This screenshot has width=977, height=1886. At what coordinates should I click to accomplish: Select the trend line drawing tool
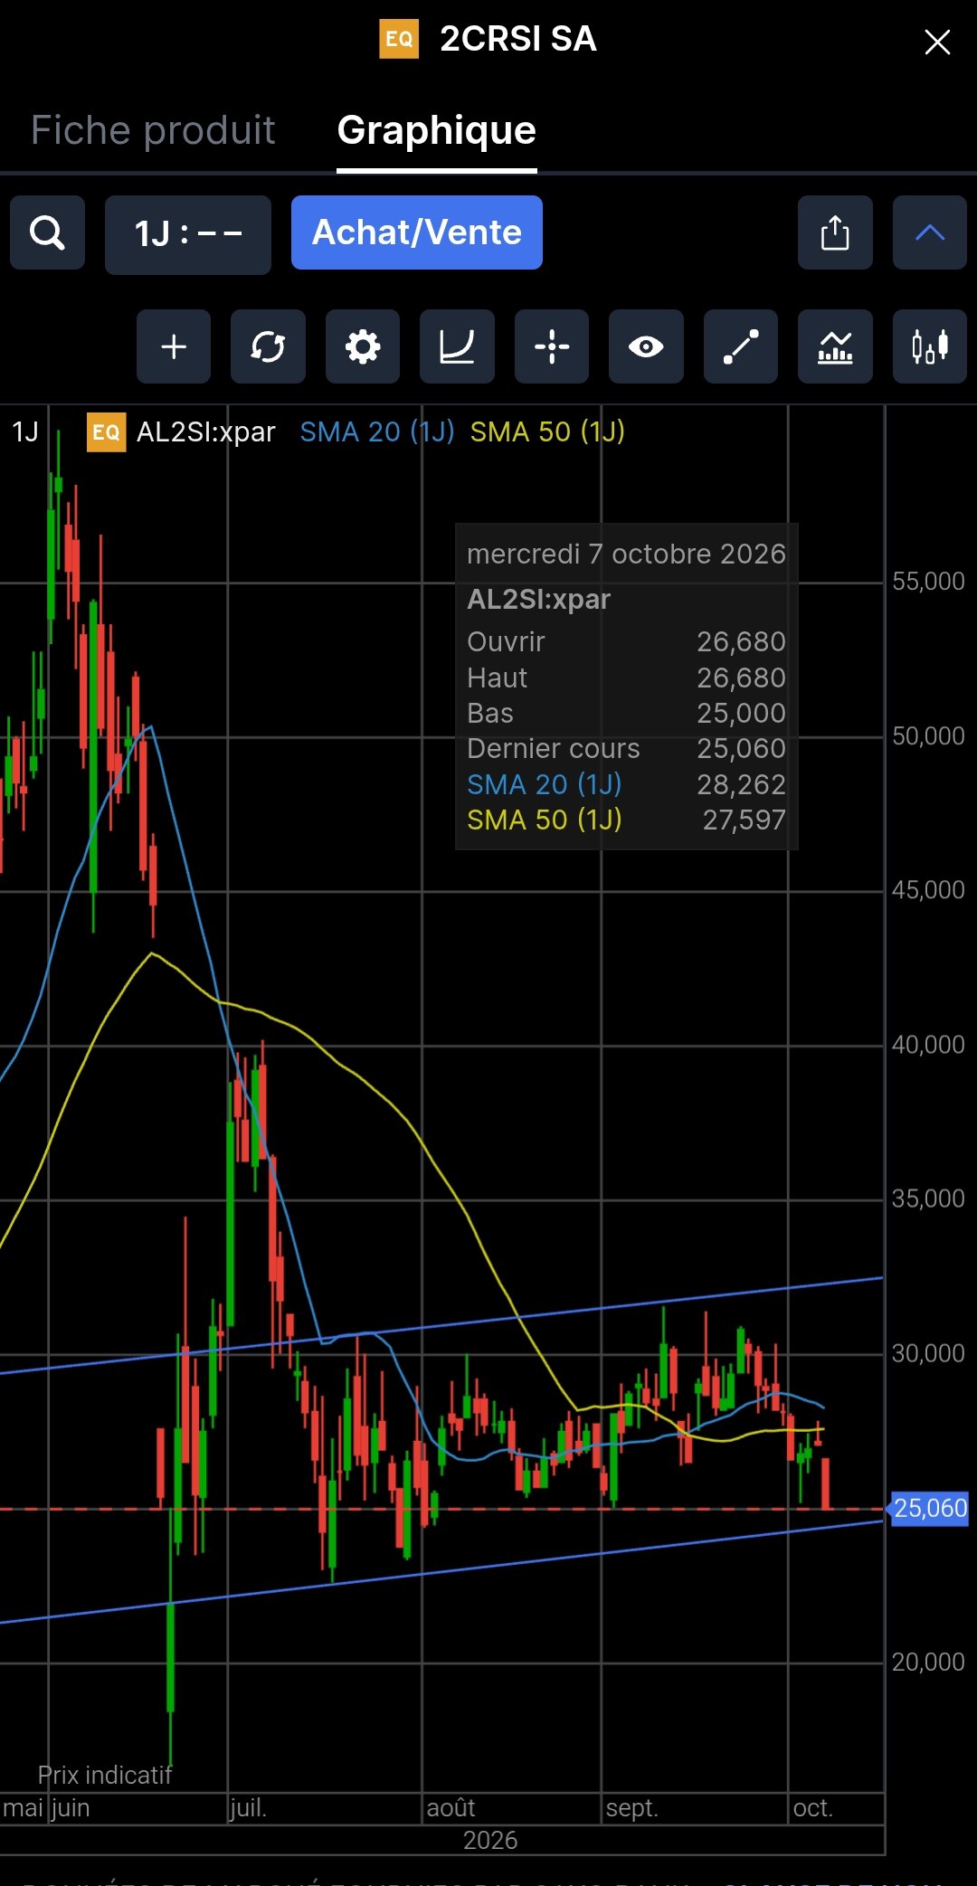(x=741, y=346)
